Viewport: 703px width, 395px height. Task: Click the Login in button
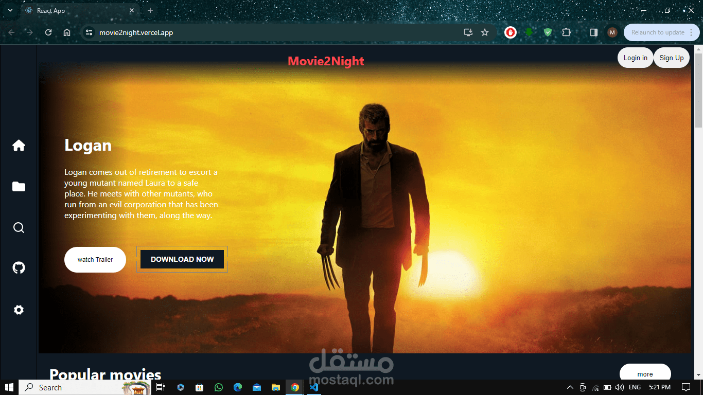(x=636, y=58)
